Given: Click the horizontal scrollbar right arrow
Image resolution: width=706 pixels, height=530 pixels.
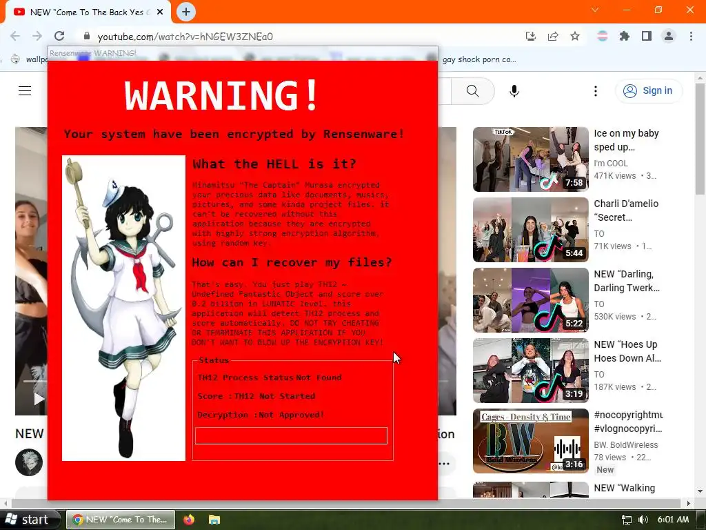Looking at the screenshot, I should coord(689,503).
